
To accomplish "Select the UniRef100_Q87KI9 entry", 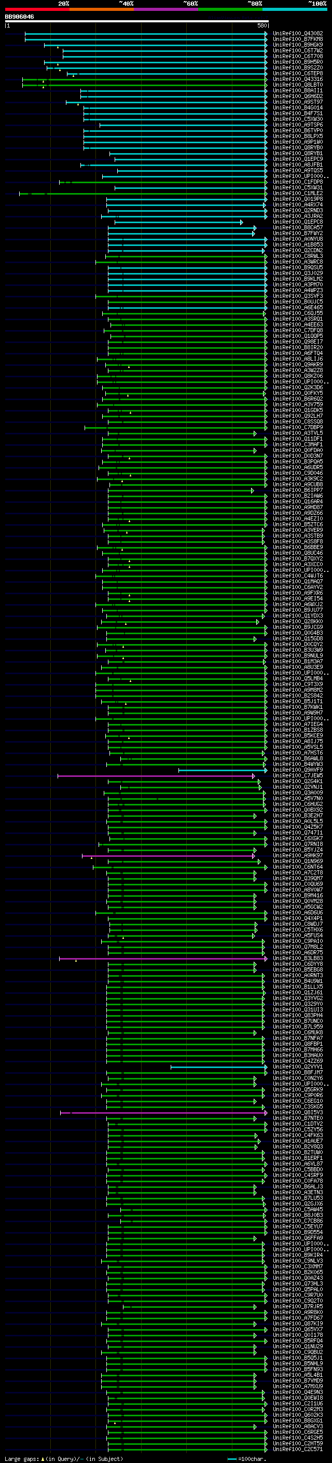I will [x=298, y=1324].
